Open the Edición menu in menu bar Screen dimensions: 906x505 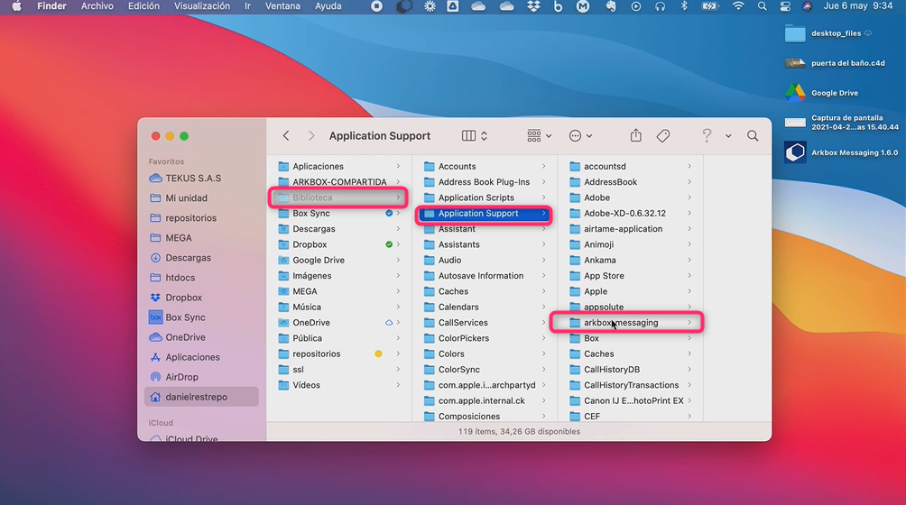pyautogui.click(x=143, y=6)
